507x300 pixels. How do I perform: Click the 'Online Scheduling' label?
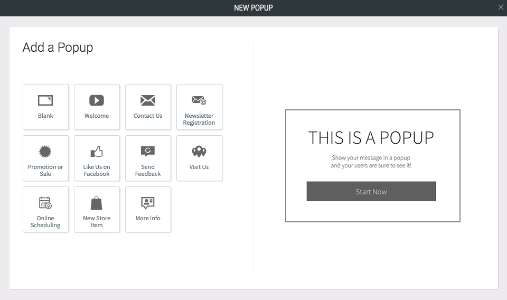(x=45, y=221)
